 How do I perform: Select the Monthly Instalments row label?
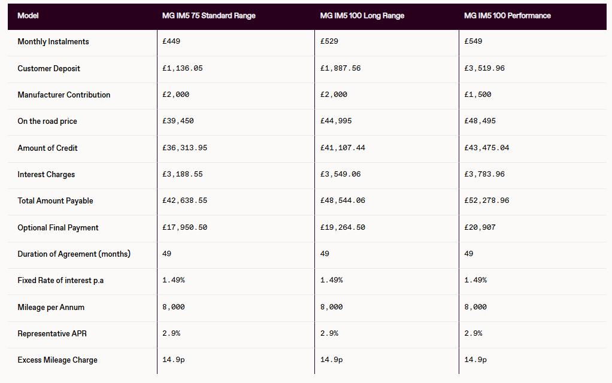pos(53,42)
